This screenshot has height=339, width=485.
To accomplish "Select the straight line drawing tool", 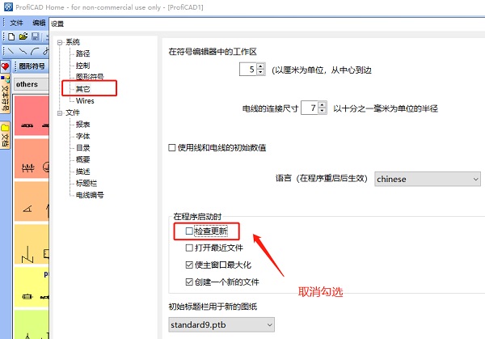I will point(11,50).
